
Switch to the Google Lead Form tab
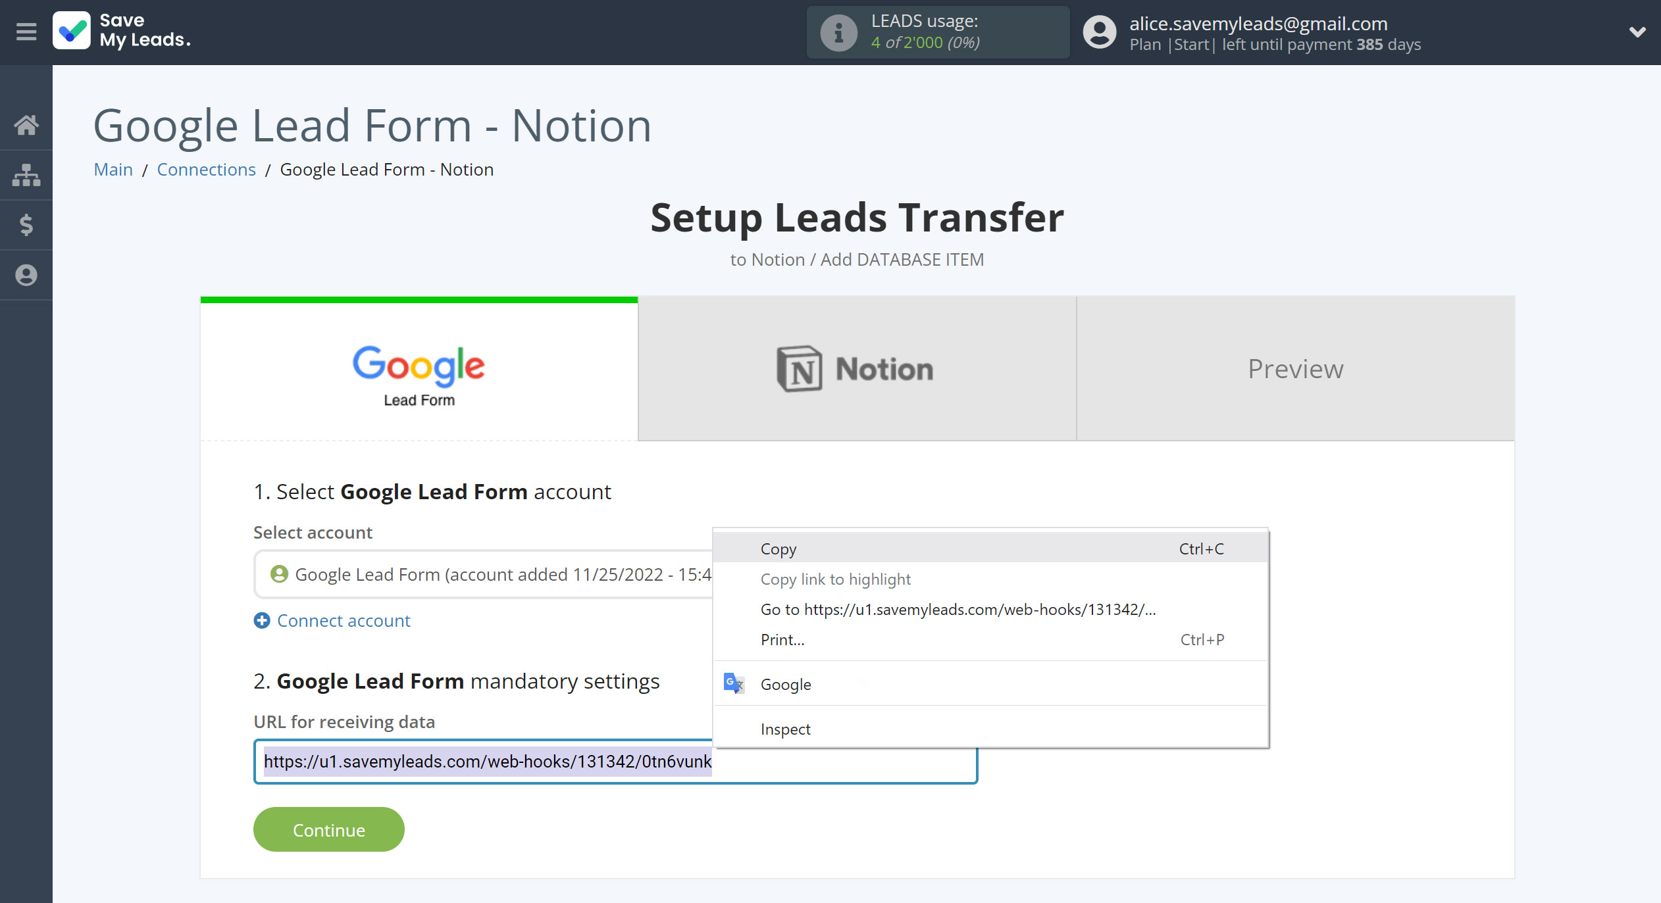click(x=419, y=369)
